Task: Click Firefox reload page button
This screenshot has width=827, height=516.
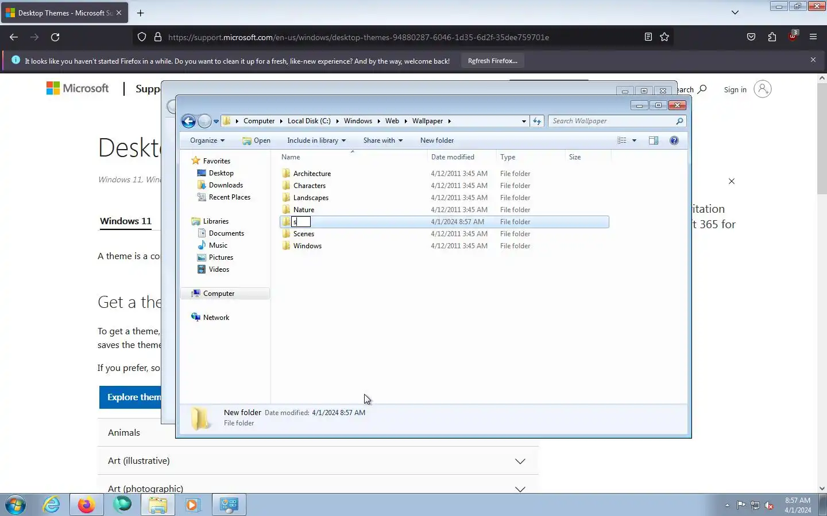Action: pos(55,37)
